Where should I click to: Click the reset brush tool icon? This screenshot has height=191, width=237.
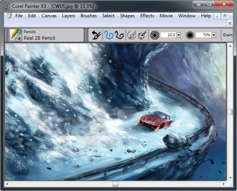tap(95, 35)
